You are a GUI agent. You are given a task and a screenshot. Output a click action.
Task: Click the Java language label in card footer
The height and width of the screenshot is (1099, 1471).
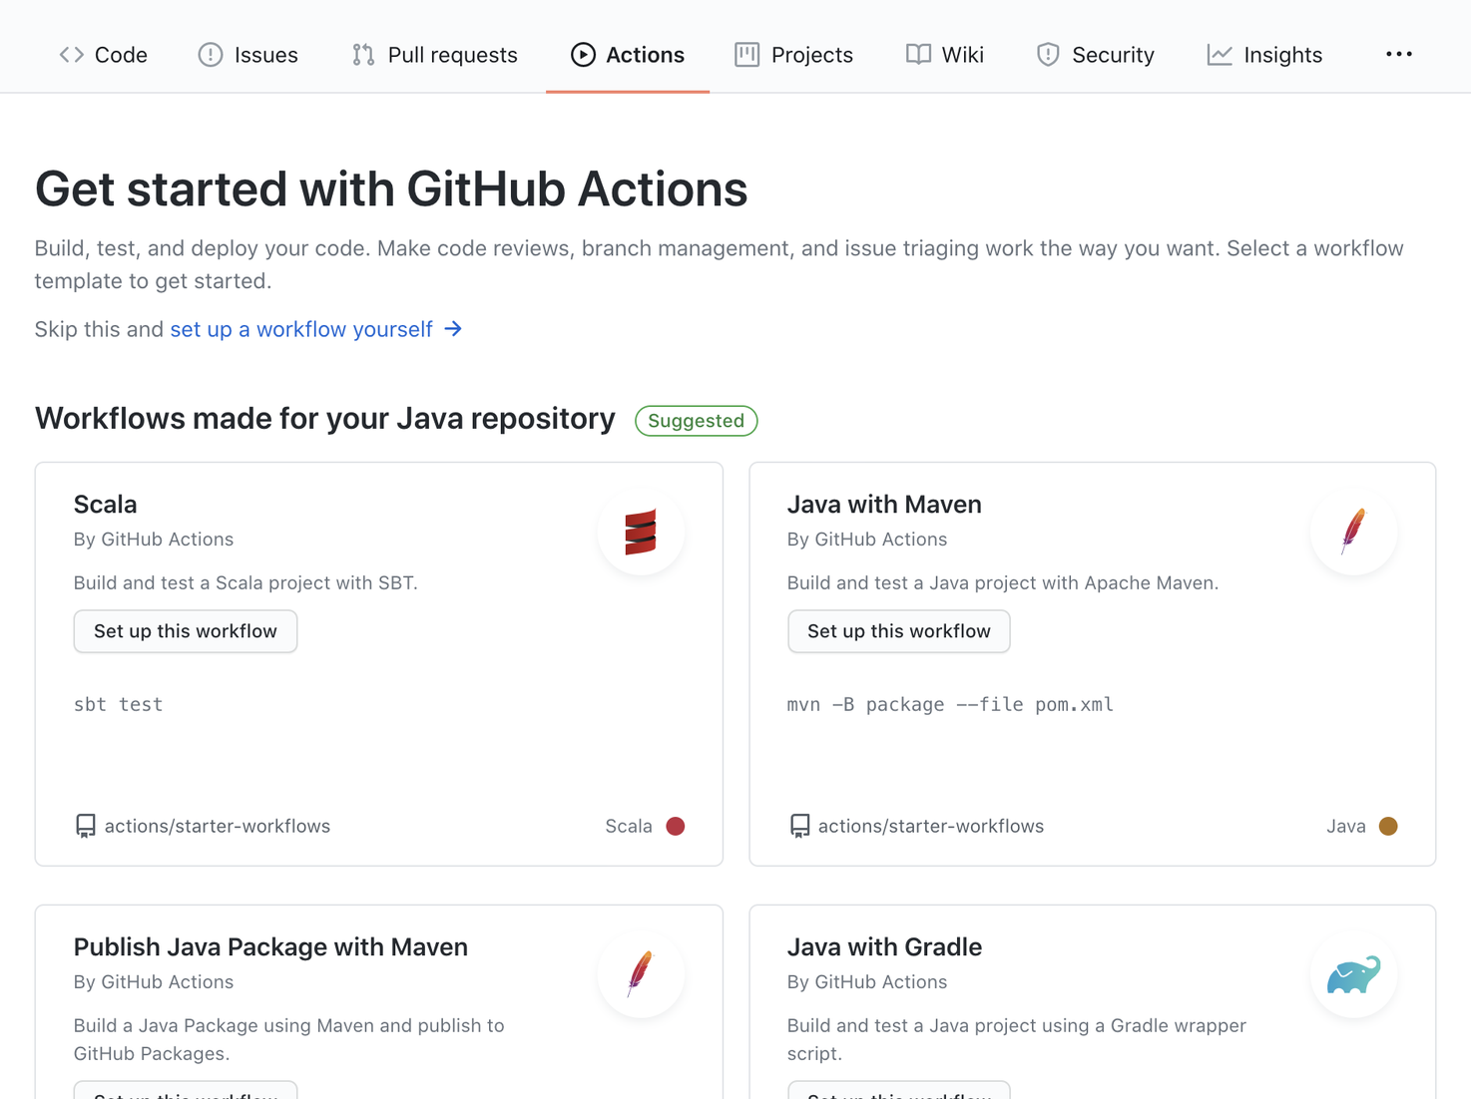[1346, 826]
